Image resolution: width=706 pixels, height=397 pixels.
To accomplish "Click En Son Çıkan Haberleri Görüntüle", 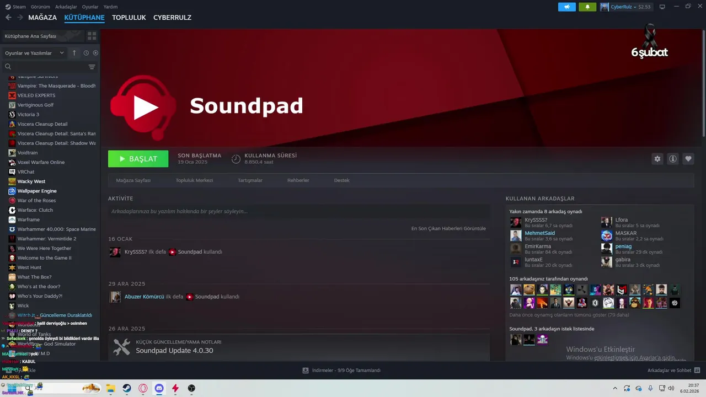I will click(x=448, y=228).
